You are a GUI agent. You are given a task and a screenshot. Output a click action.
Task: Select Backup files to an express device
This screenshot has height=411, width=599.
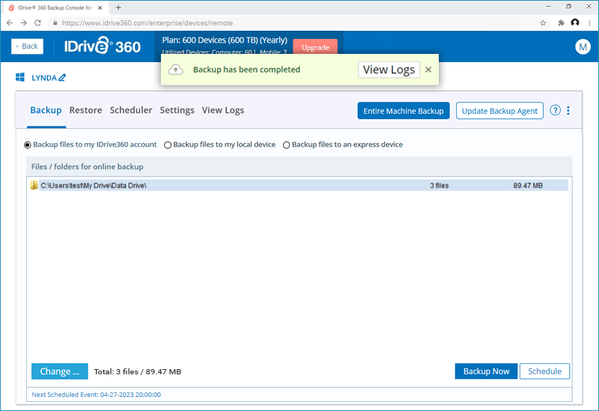tap(286, 144)
